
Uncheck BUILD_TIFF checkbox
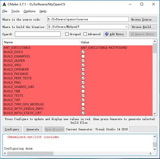click(83, 100)
